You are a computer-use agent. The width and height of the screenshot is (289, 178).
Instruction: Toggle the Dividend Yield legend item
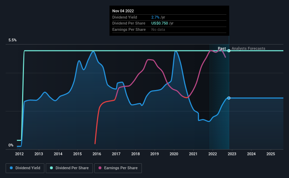click(x=25, y=168)
